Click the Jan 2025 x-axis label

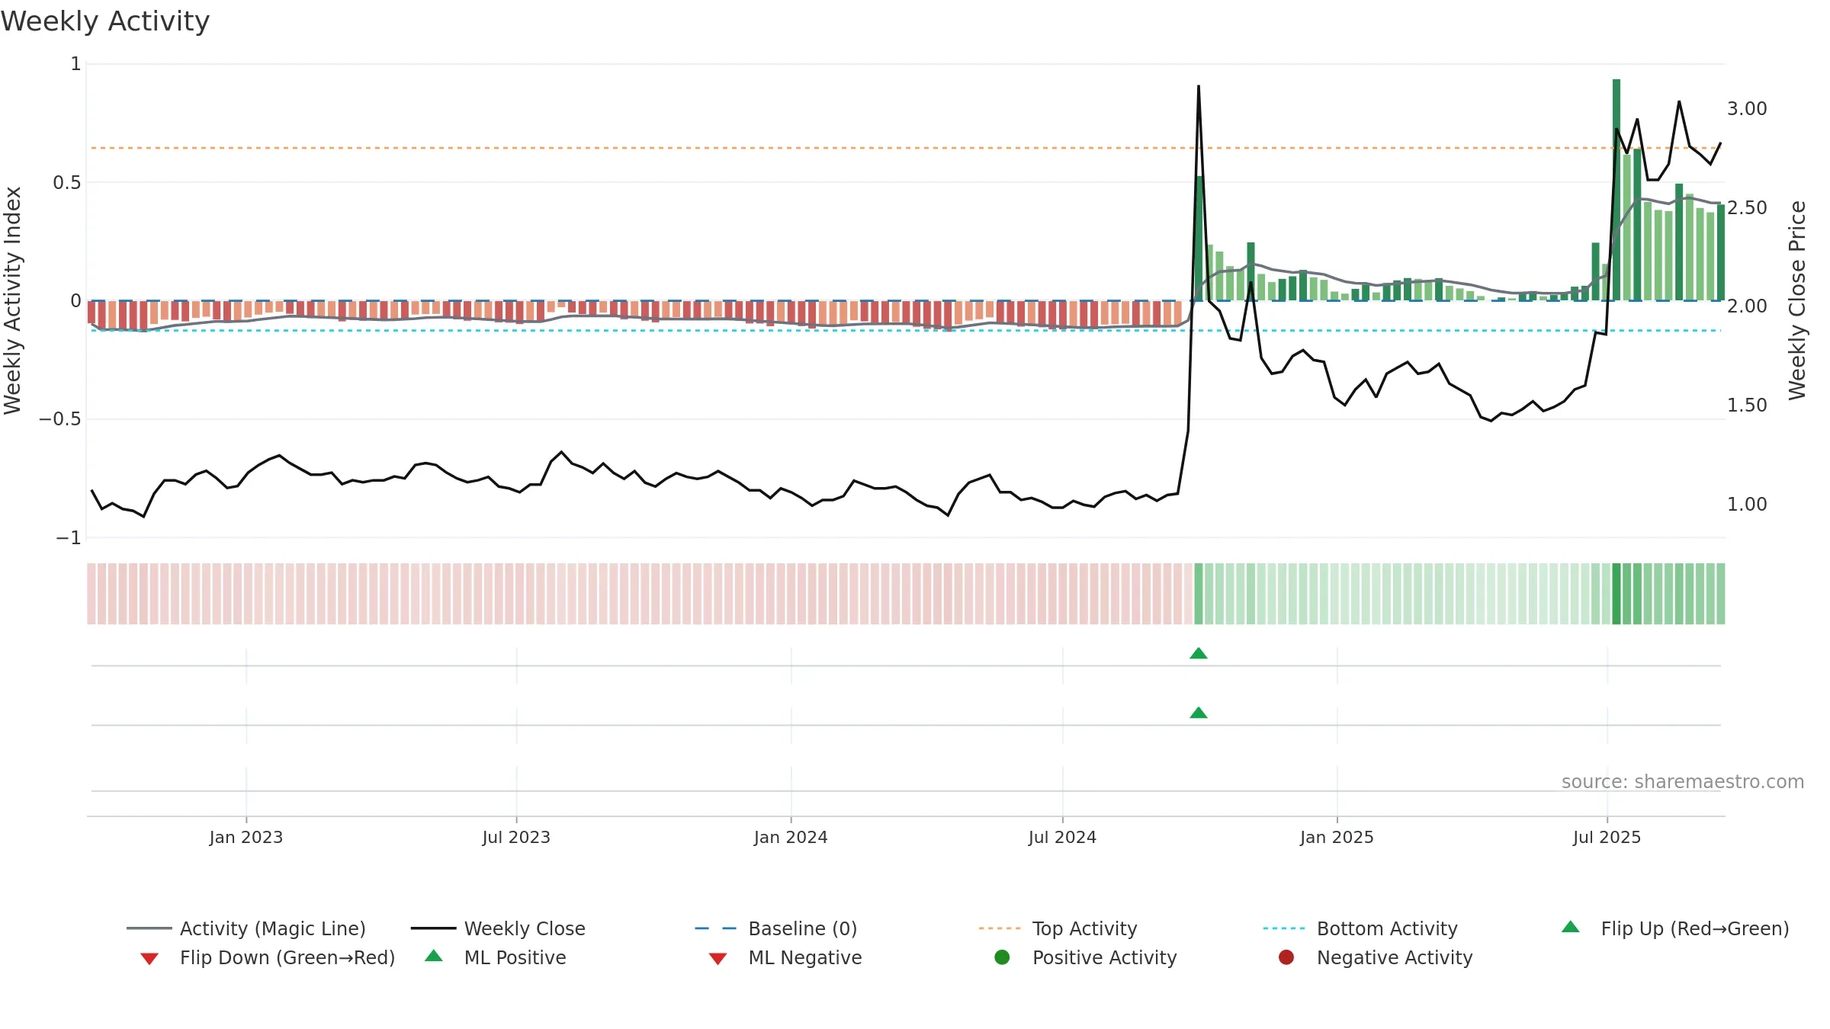click(x=1337, y=837)
